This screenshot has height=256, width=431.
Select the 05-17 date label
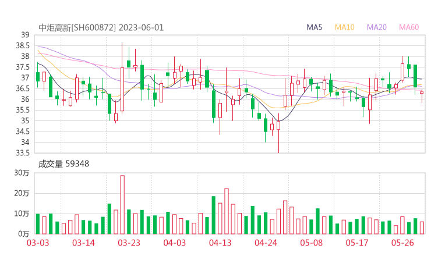click(357, 243)
